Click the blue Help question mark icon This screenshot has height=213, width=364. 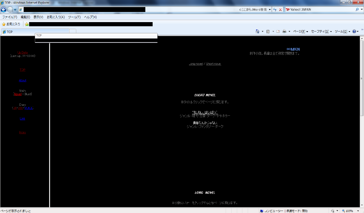(x=354, y=31)
